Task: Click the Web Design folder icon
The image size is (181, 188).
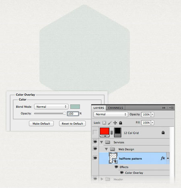Action: point(112,149)
